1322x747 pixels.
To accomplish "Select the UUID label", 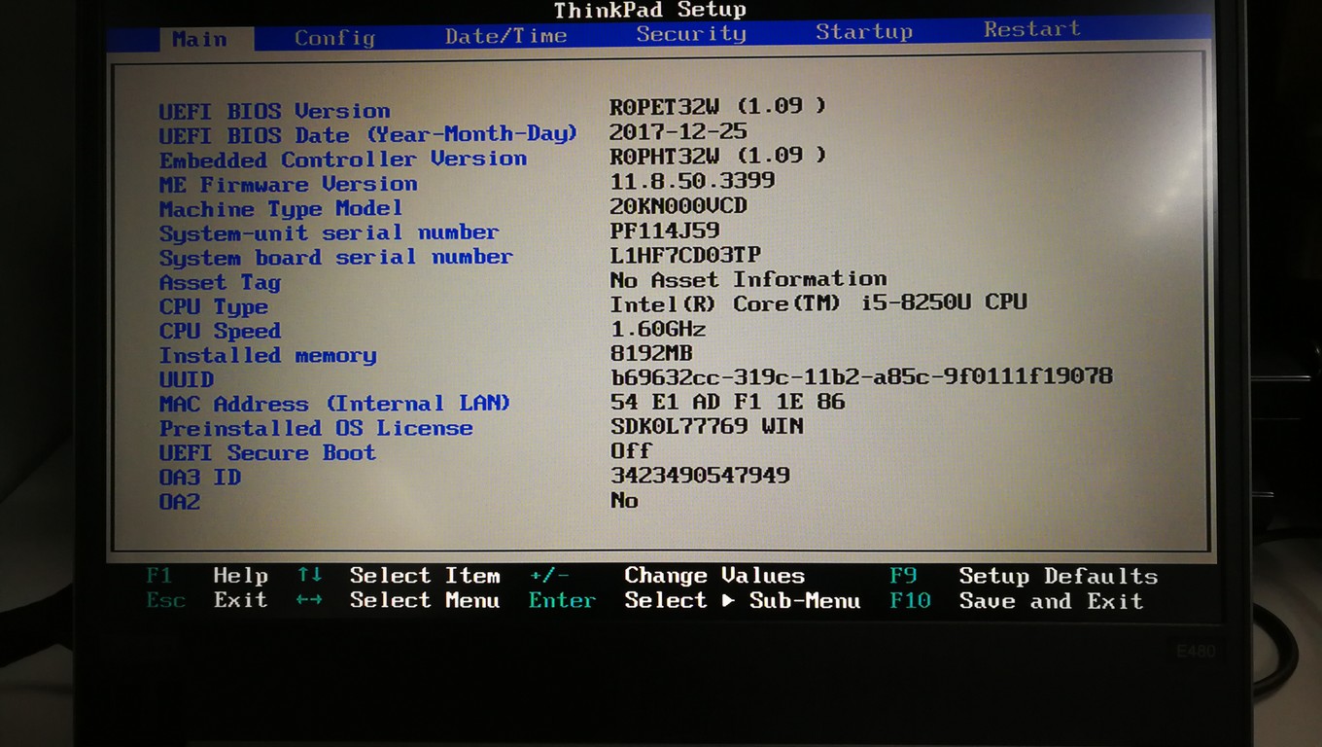I will coord(187,380).
